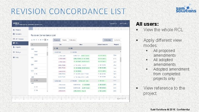The width and height of the screenshot is (199, 112).
Task: Click the Project column header
Action: [116, 45]
